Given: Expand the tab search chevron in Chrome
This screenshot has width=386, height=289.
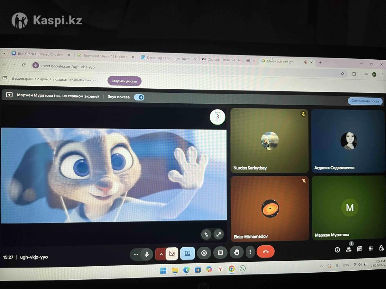Looking at the screenshot, I should pyautogui.click(x=4, y=53).
